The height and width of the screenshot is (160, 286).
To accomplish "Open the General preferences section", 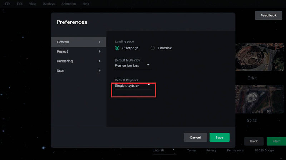I will pyautogui.click(x=78, y=42).
